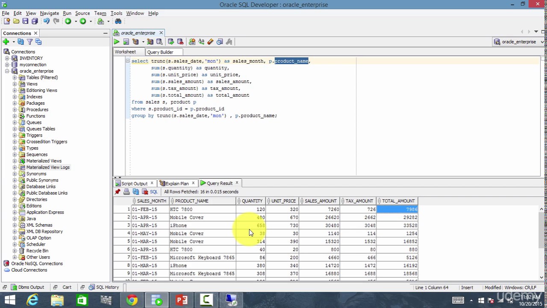Sort by the QUANTITY column header
547x308 pixels.
point(251,201)
